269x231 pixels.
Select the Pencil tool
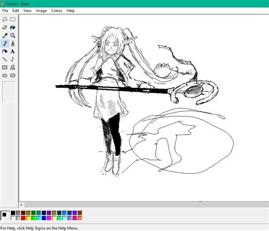[x=5, y=44]
